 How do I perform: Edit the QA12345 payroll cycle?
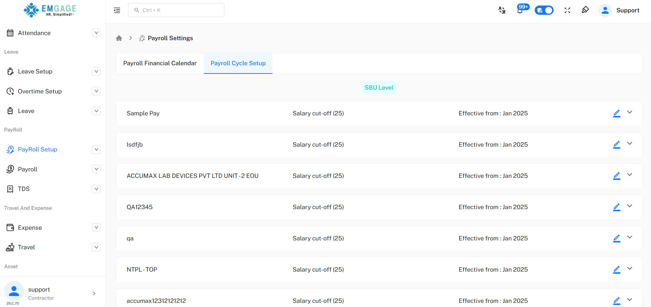point(617,207)
